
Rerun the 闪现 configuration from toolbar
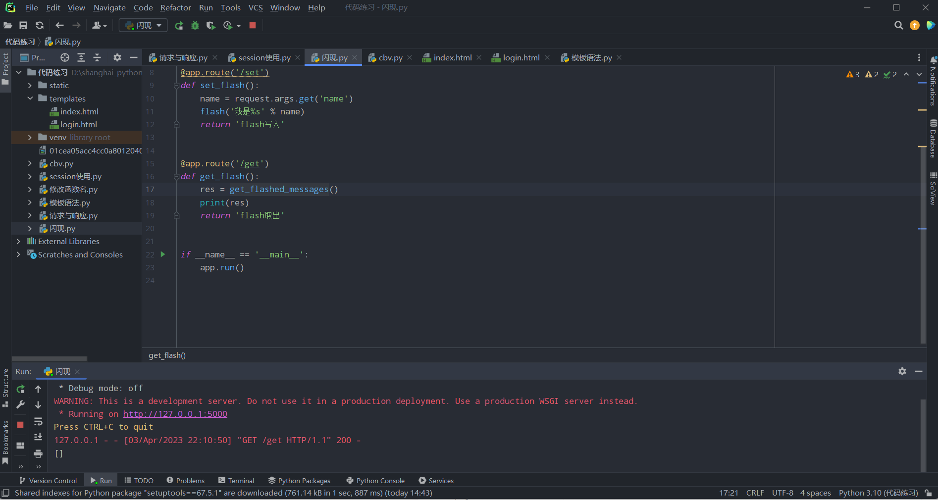(179, 25)
